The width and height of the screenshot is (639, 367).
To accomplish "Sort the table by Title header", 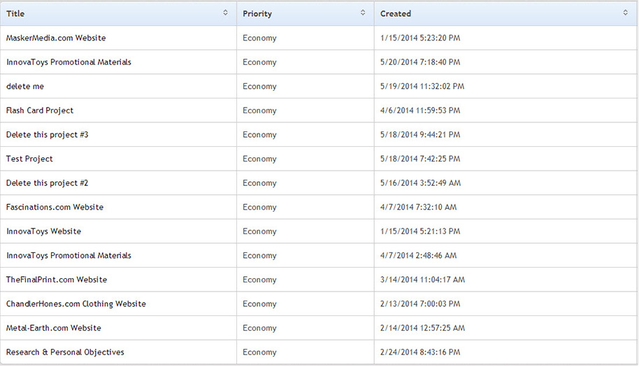I will coord(15,13).
